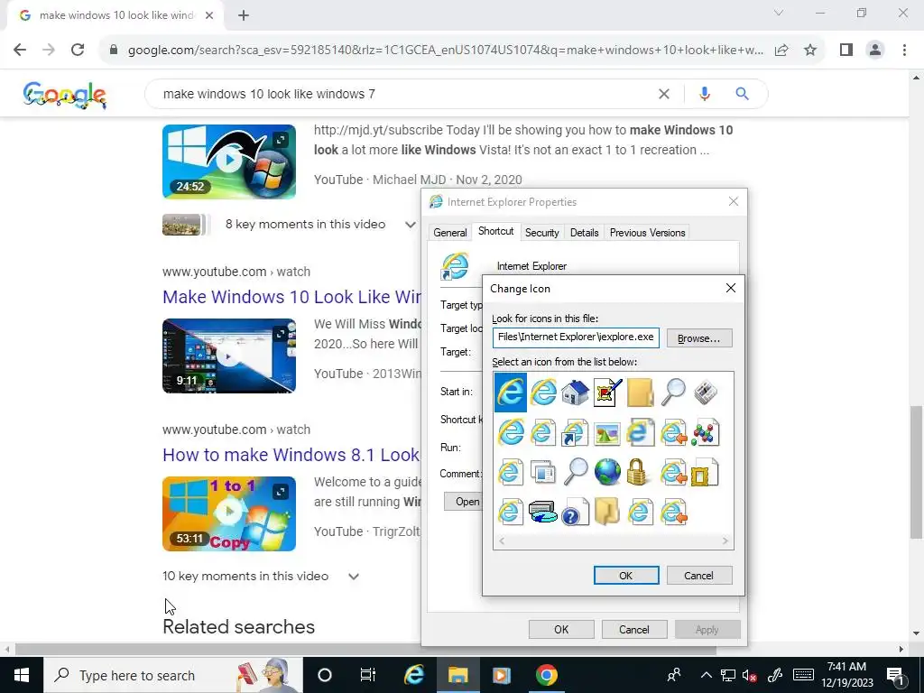Pick the newspaper stack icon
The image size is (924, 693).
[x=705, y=393]
